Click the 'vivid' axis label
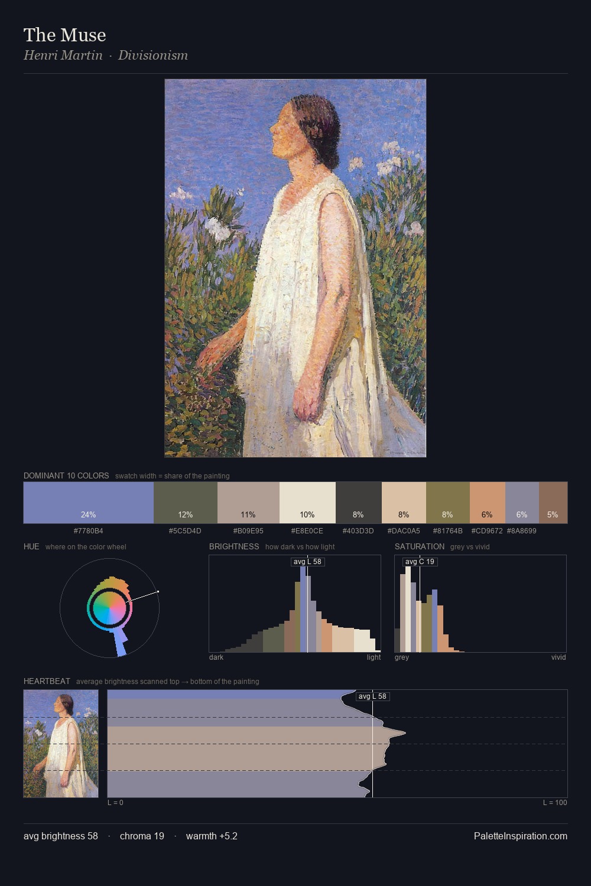 click(558, 657)
